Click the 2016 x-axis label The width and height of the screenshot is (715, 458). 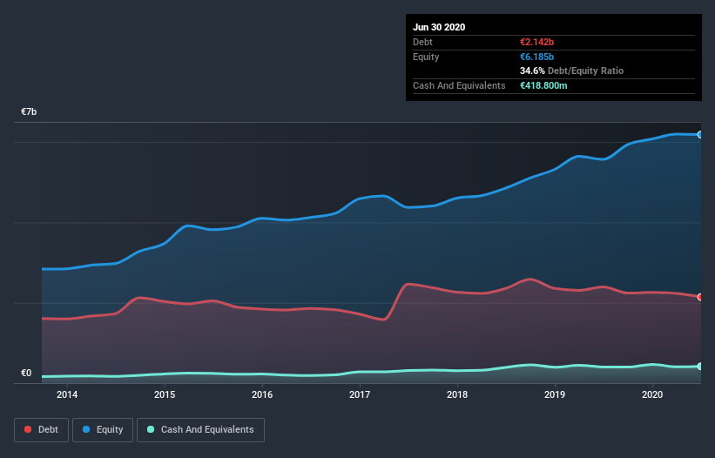tap(262, 394)
